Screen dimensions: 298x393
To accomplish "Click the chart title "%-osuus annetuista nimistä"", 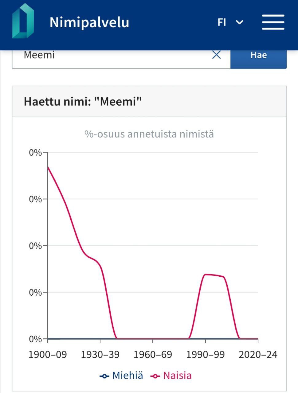I will click(x=149, y=134).
